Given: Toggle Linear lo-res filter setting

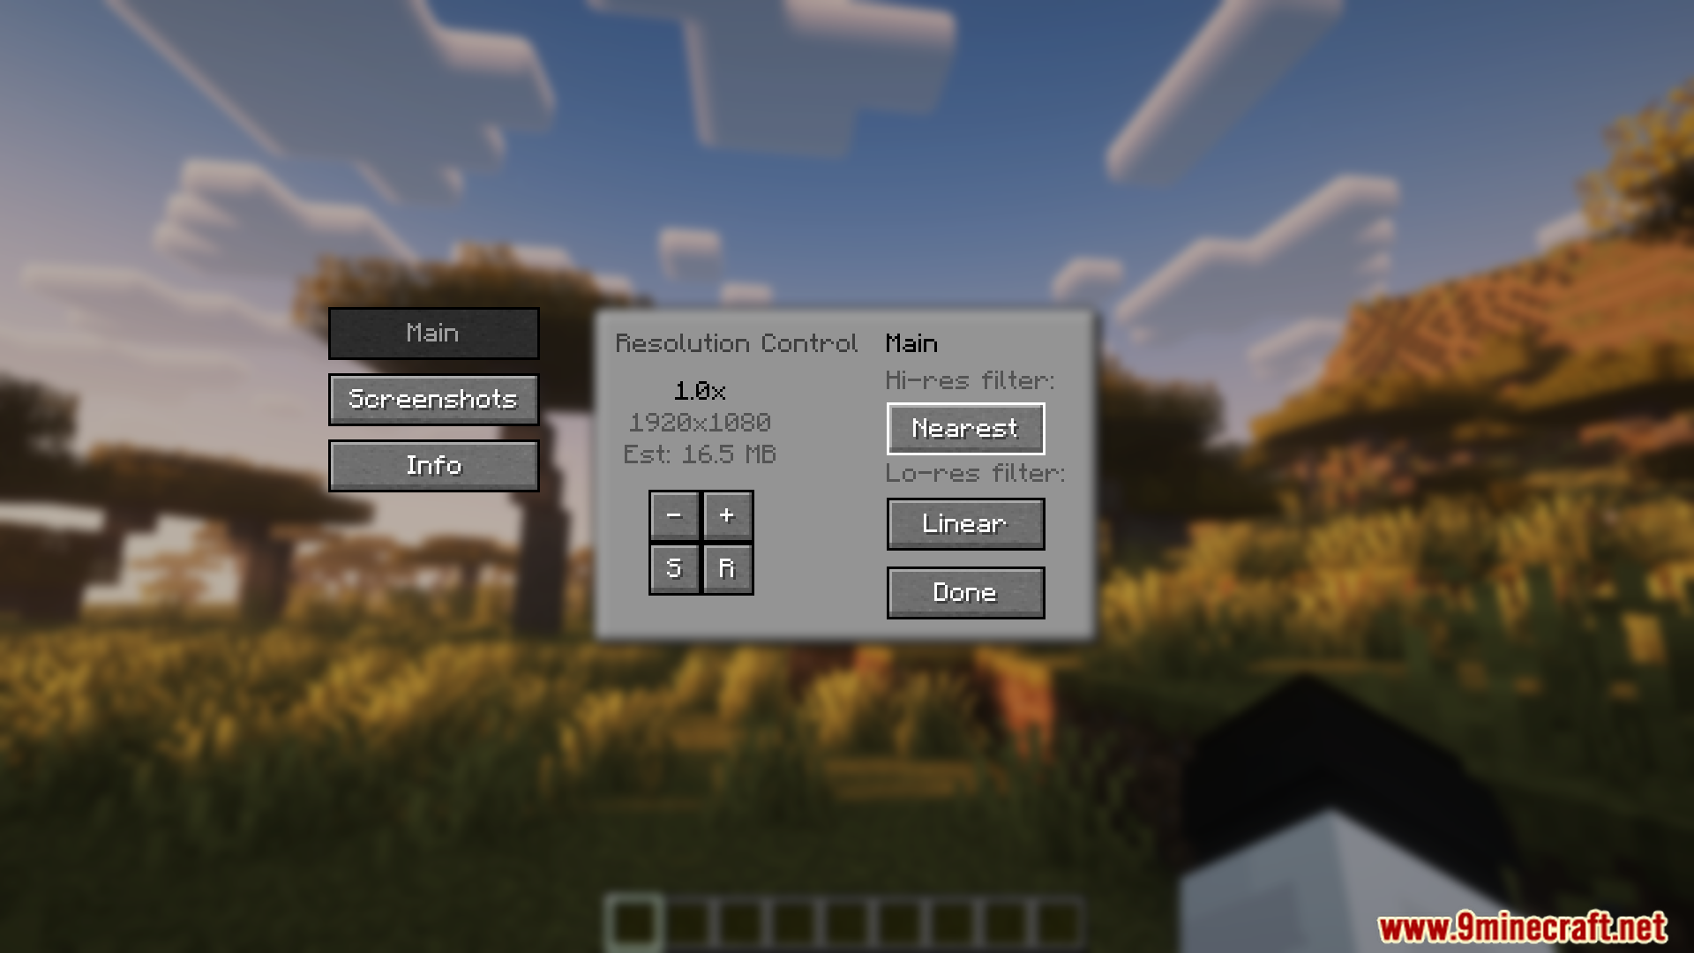Looking at the screenshot, I should (964, 523).
